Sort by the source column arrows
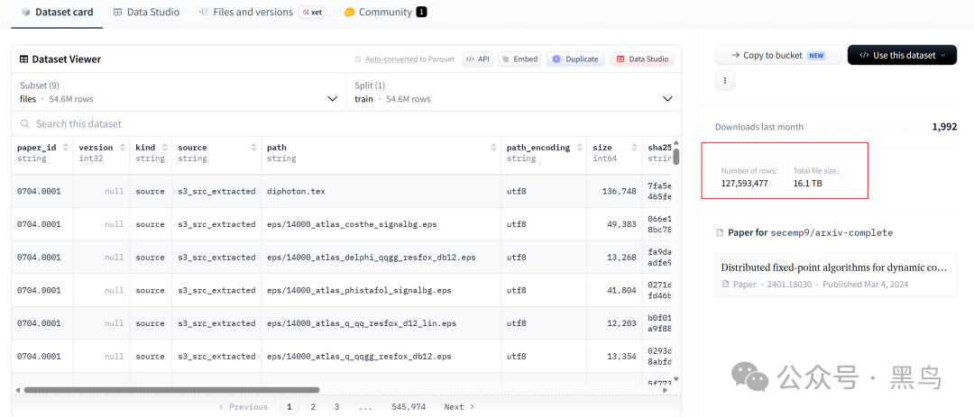Screen dimensions: 974x417 (x=254, y=148)
